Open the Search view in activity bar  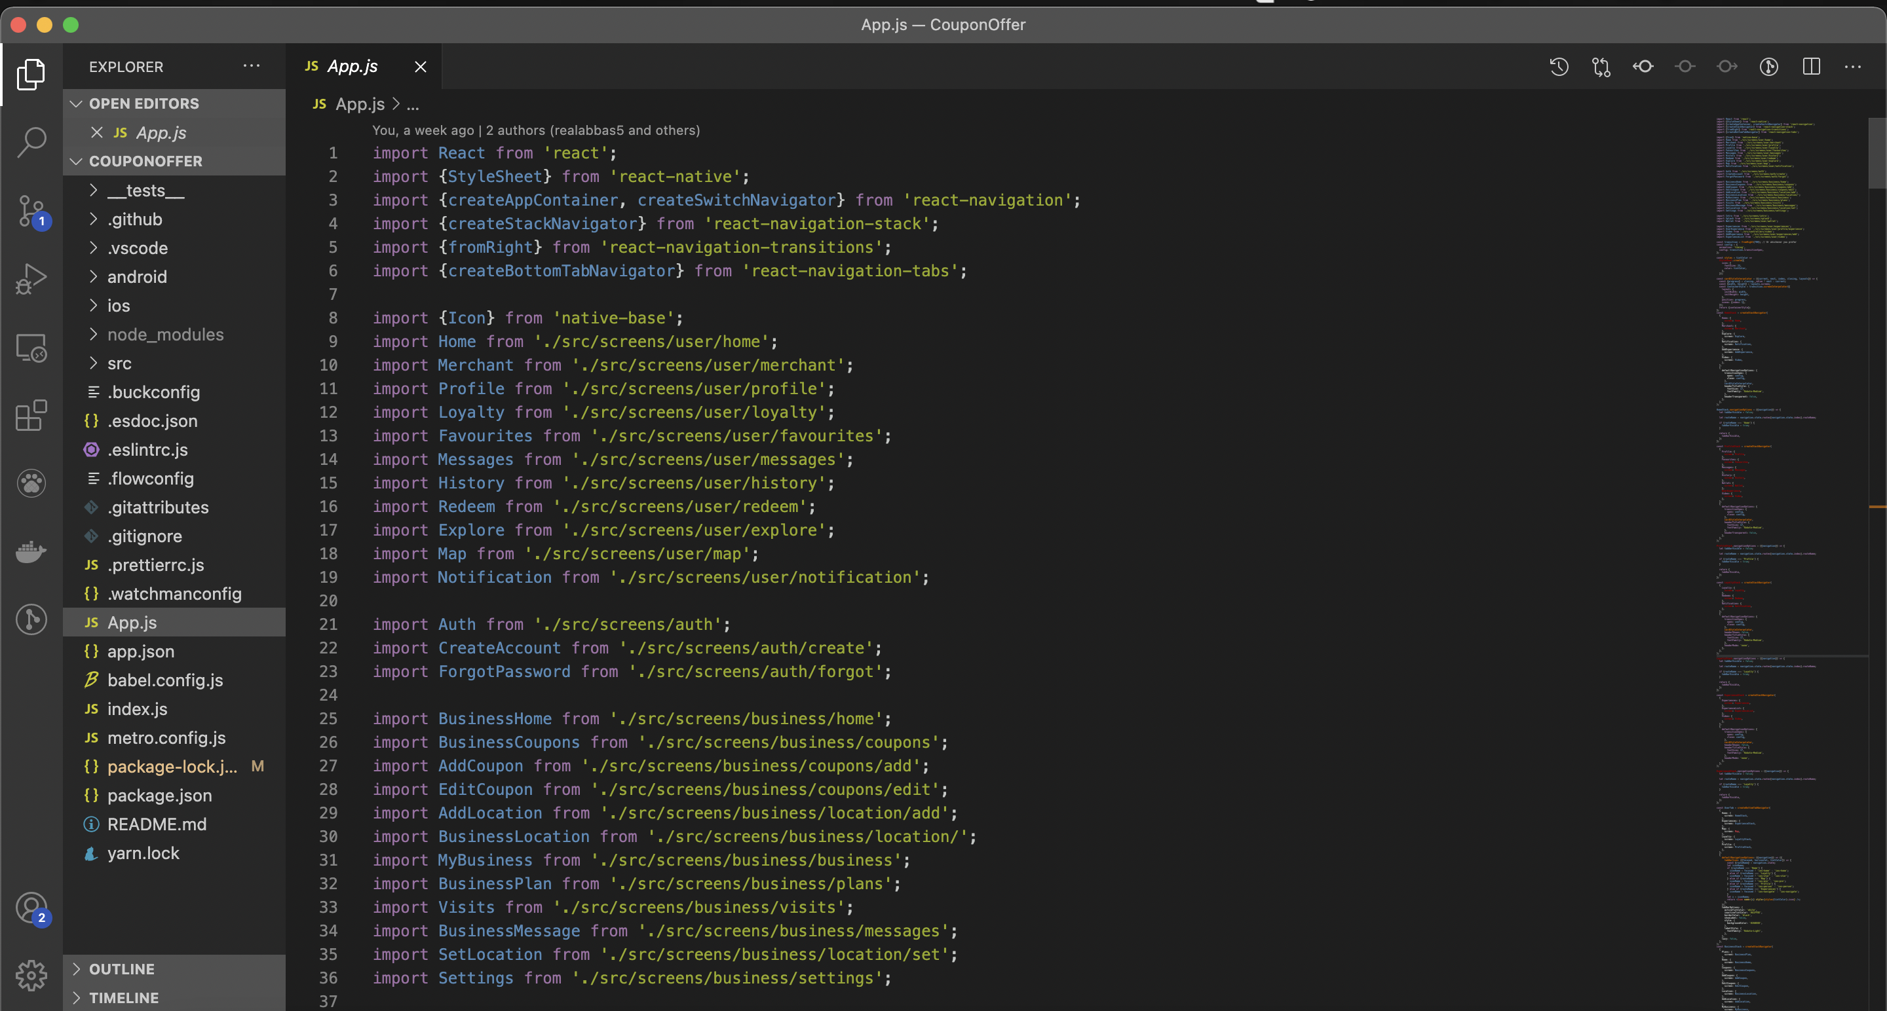(x=31, y=142)
